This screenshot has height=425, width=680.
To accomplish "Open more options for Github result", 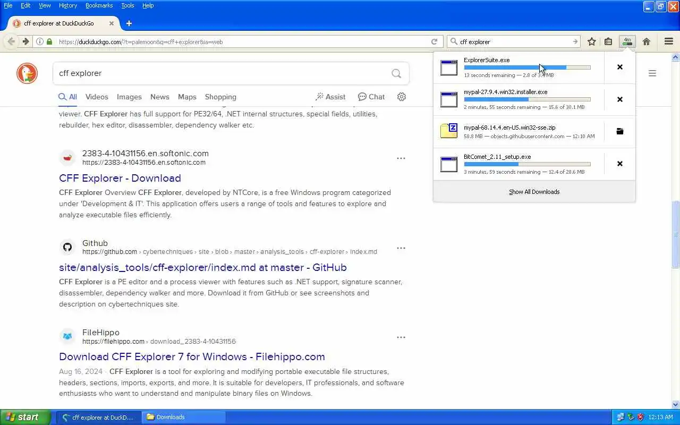I will (x=401, y=248).
